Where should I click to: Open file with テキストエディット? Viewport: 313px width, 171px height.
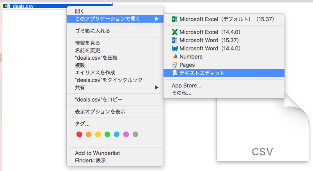(x=224, y=73)
